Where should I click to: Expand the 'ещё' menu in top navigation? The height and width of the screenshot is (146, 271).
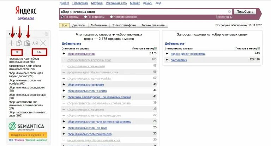[x=158, y=3]
